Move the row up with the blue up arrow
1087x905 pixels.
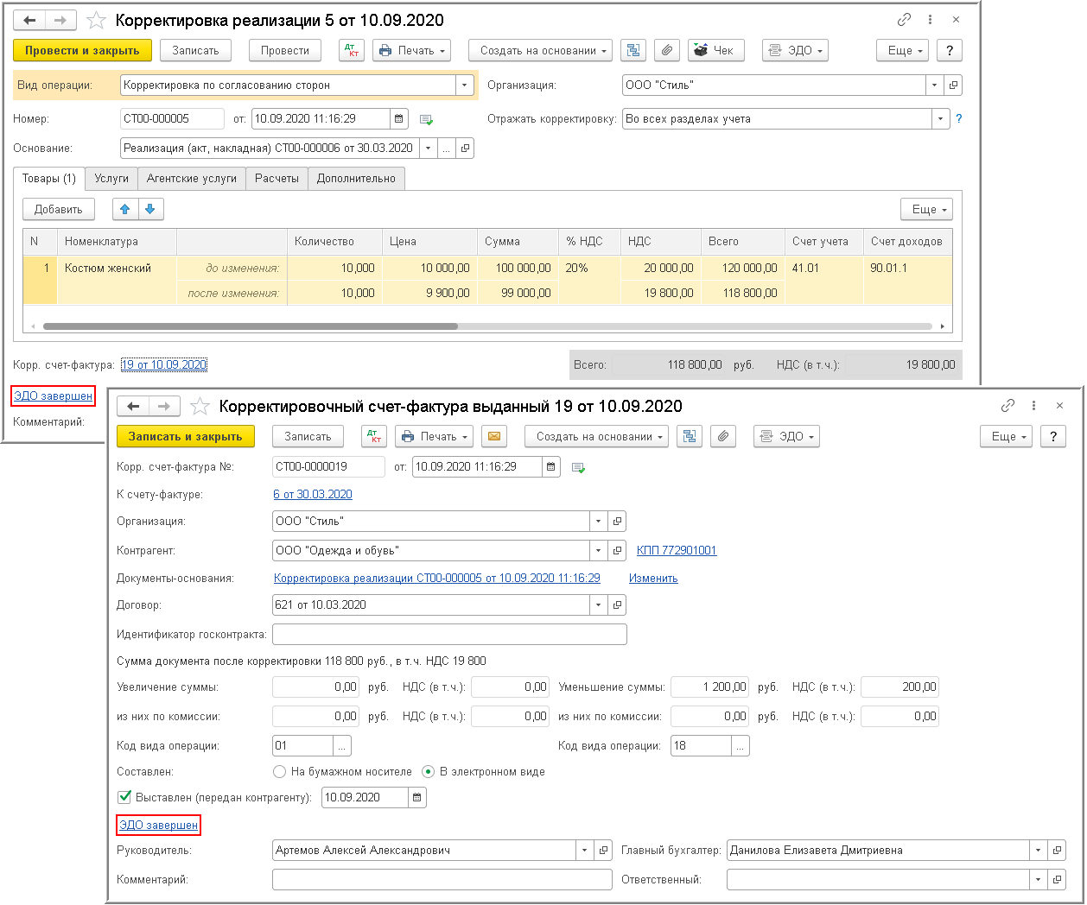[x=125, y=209]
